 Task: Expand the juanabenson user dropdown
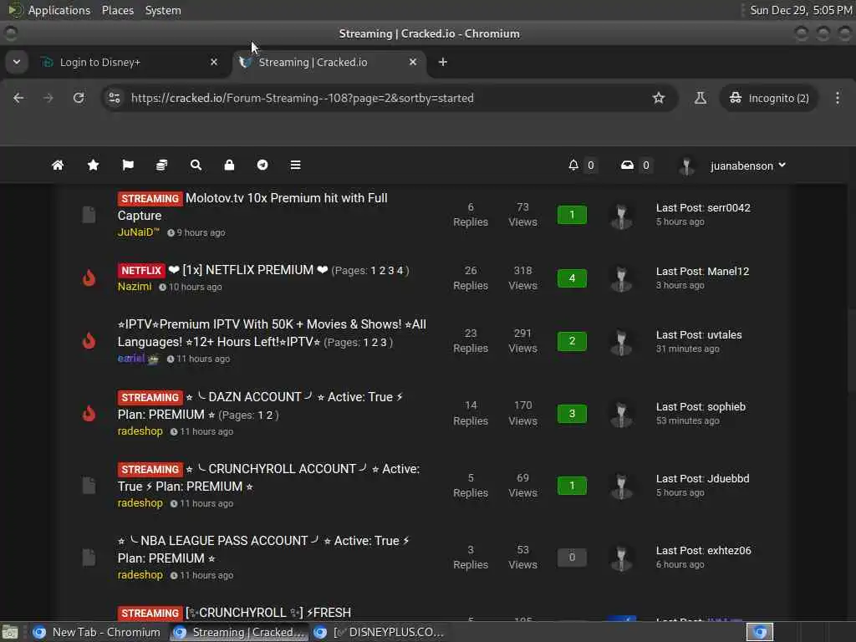748,166
